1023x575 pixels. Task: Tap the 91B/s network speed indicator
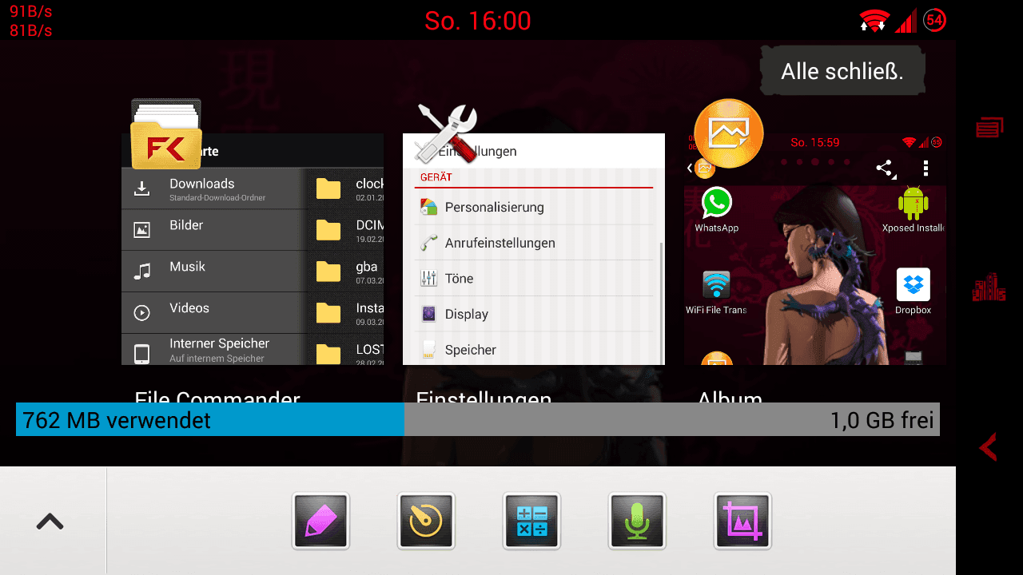point(30,11)
